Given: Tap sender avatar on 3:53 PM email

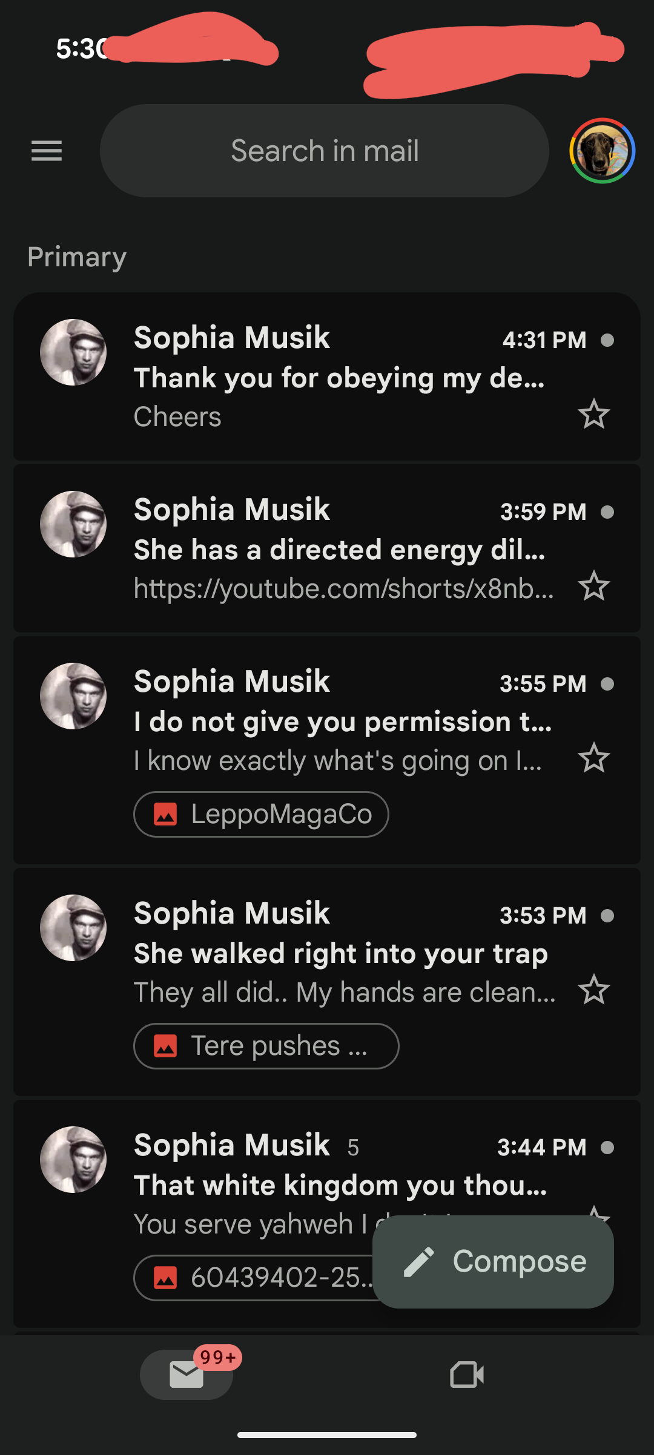Looking at the screenshot, I should (x=73, y=928).
